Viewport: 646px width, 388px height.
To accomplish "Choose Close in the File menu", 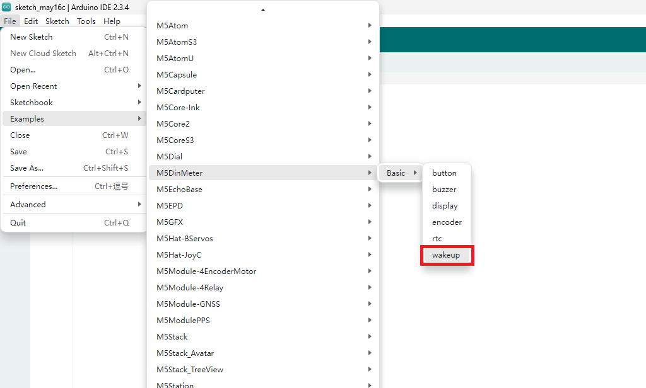I will 74,135.
